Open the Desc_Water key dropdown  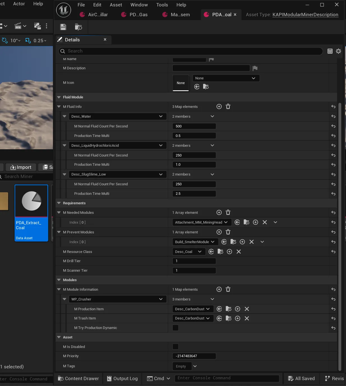point(118,116)
